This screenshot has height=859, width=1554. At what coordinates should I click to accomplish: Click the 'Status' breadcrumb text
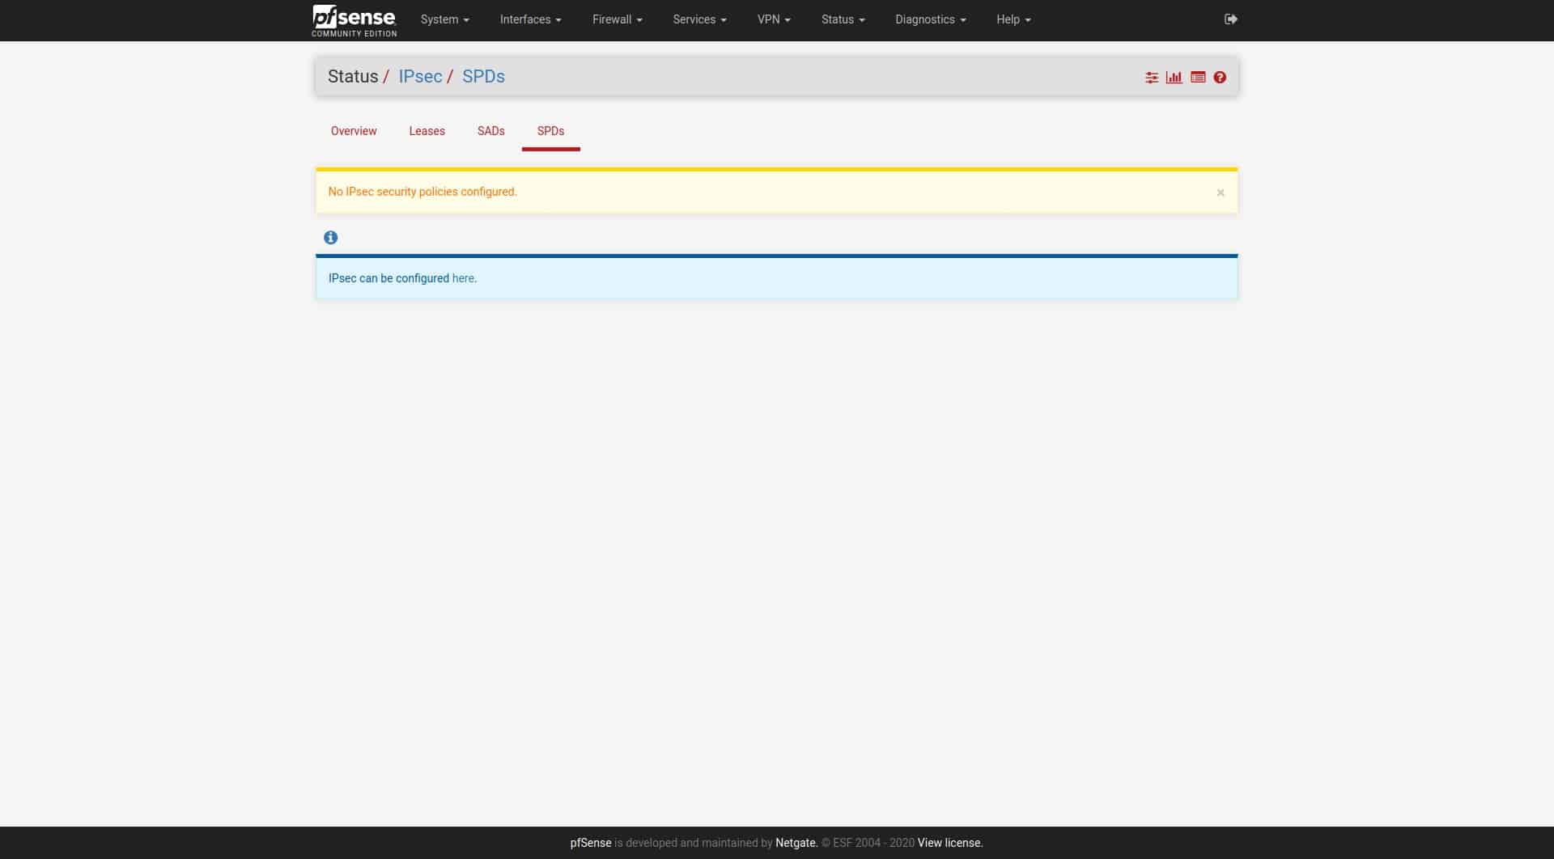353,76
